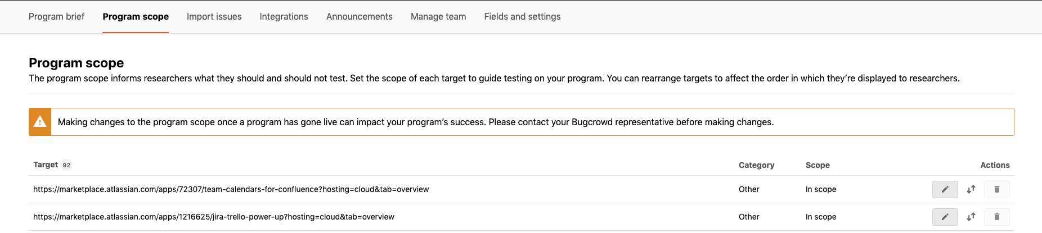Select the Program scope tab
Screen dimensions: 1042x233
136,17
